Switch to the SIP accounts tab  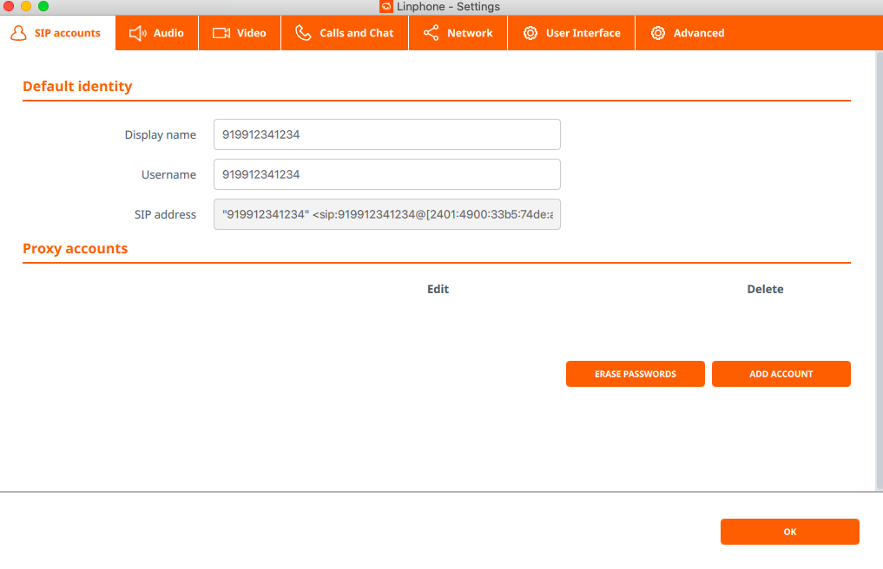[x=57, y=33]
